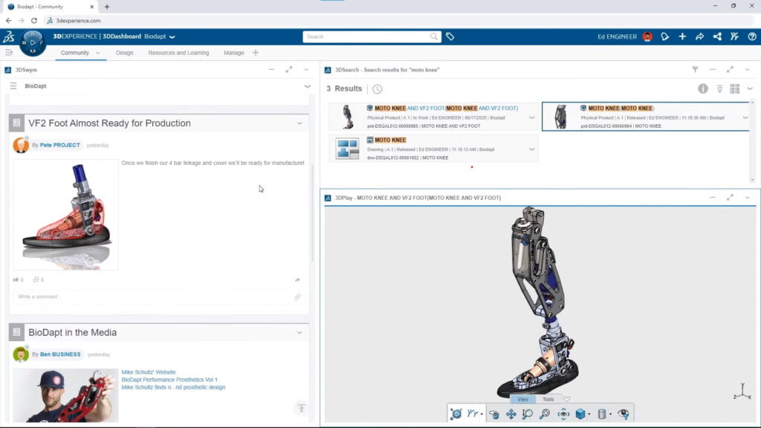Open the 3DEXPERIENCE compass
This screenshot has width=761, height=428.
[33, 42]
